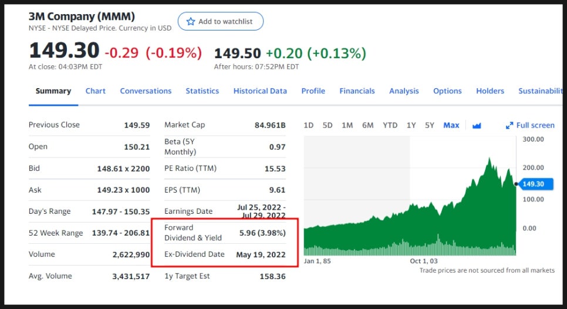
Task: Click the Earnings Date label
Action: click(188, 211)
